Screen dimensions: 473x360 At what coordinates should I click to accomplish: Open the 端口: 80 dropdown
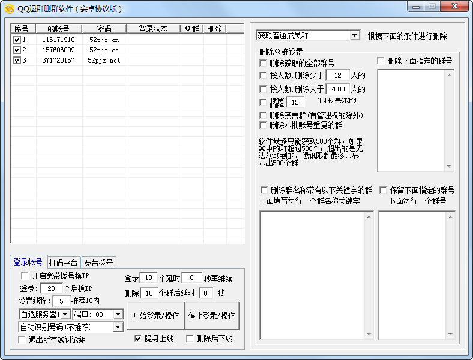coord(118,314)
